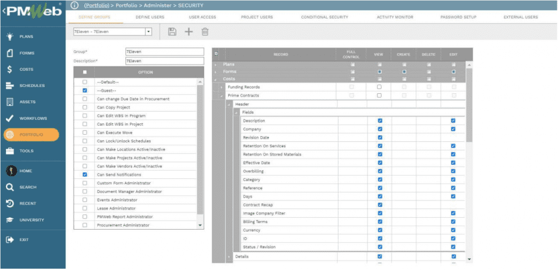This screenshot has height=270, width=558.
Task: Open Tools via the briefcase icon
Action: pyautogui.click(x=10, y=151)
